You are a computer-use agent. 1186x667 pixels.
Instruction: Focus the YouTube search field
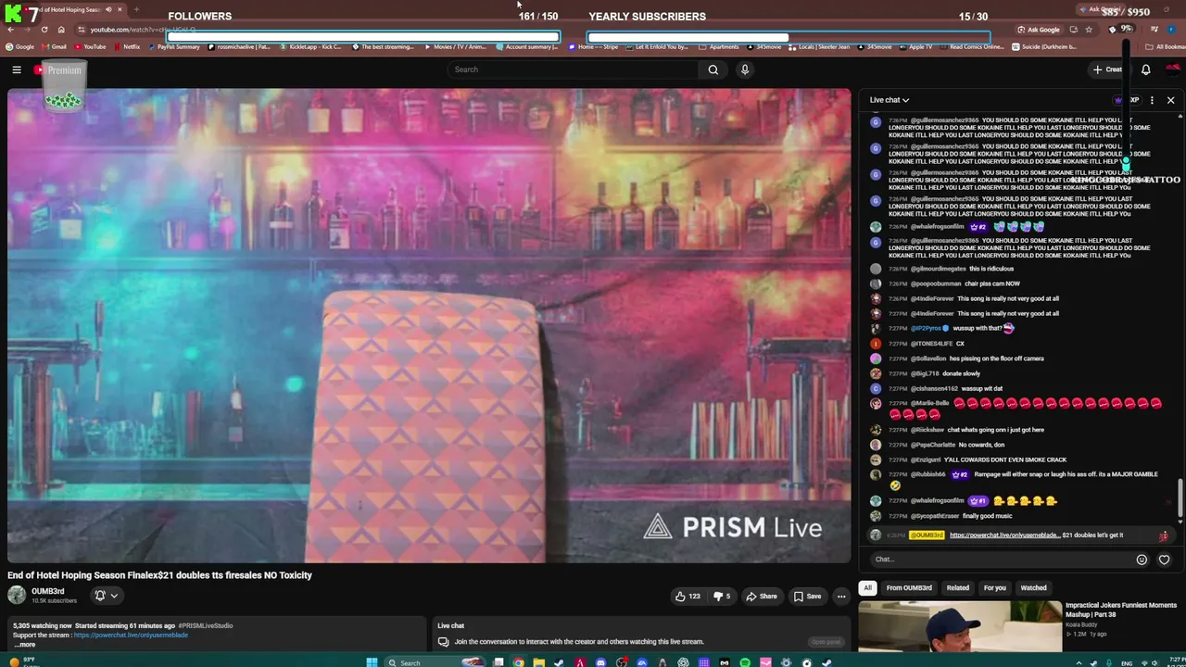573,69
